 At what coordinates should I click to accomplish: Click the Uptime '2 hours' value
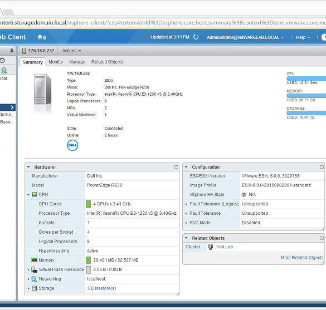[x=111, y=135]
